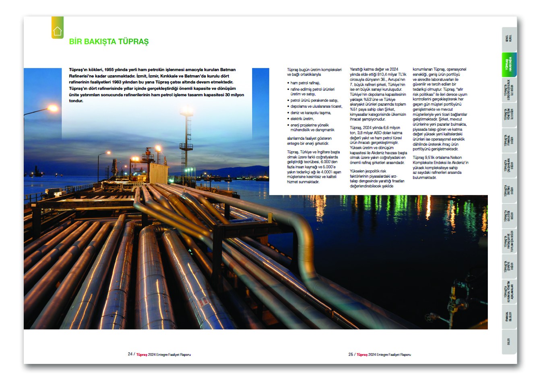Image resolution: width=541 pixels, height=380 pixels.
Task: Click paragraph starting 'Yarattığı katma değer'
Action: click(378, 94)
